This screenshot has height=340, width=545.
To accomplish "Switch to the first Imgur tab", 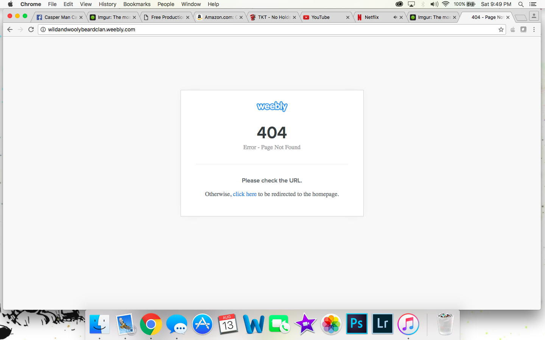I will pos(112,17).
